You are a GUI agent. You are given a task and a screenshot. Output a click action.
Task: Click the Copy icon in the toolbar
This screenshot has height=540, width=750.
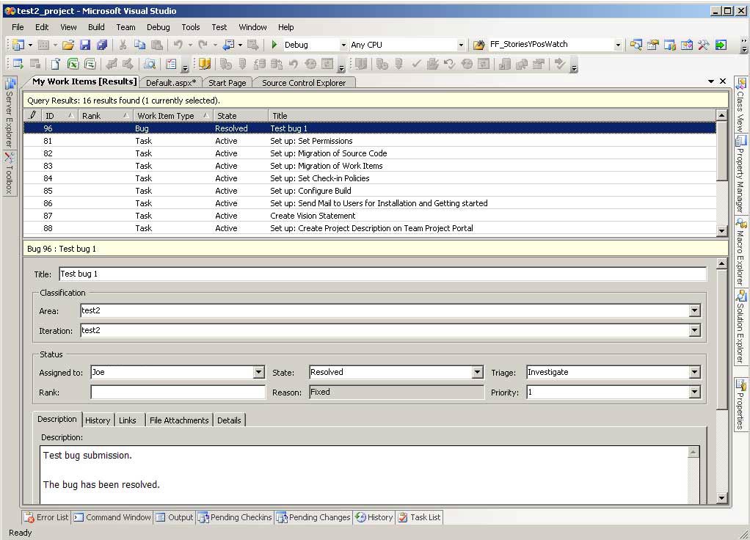click(139, 45)
